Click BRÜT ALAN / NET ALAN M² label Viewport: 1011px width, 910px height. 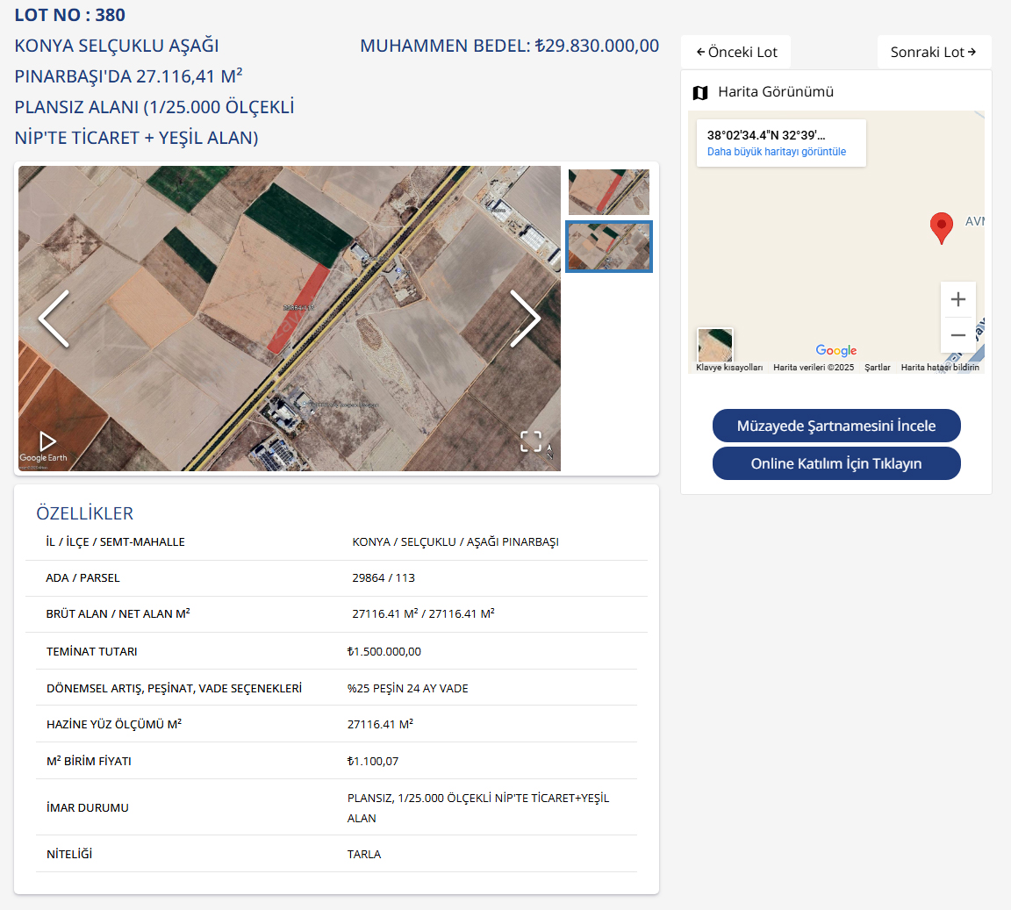[118, 613]
